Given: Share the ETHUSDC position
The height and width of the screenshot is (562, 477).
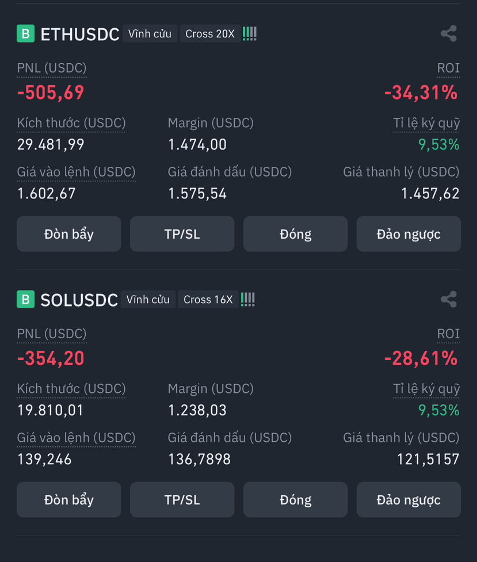Looking at the screenshot, I should pos(449,34).
